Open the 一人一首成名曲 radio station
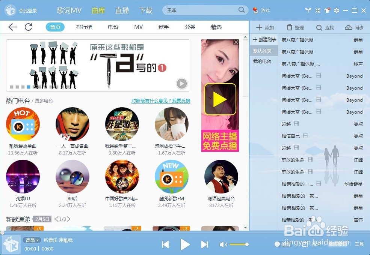Screen dimensions: 370x255 tap(72, 124)
